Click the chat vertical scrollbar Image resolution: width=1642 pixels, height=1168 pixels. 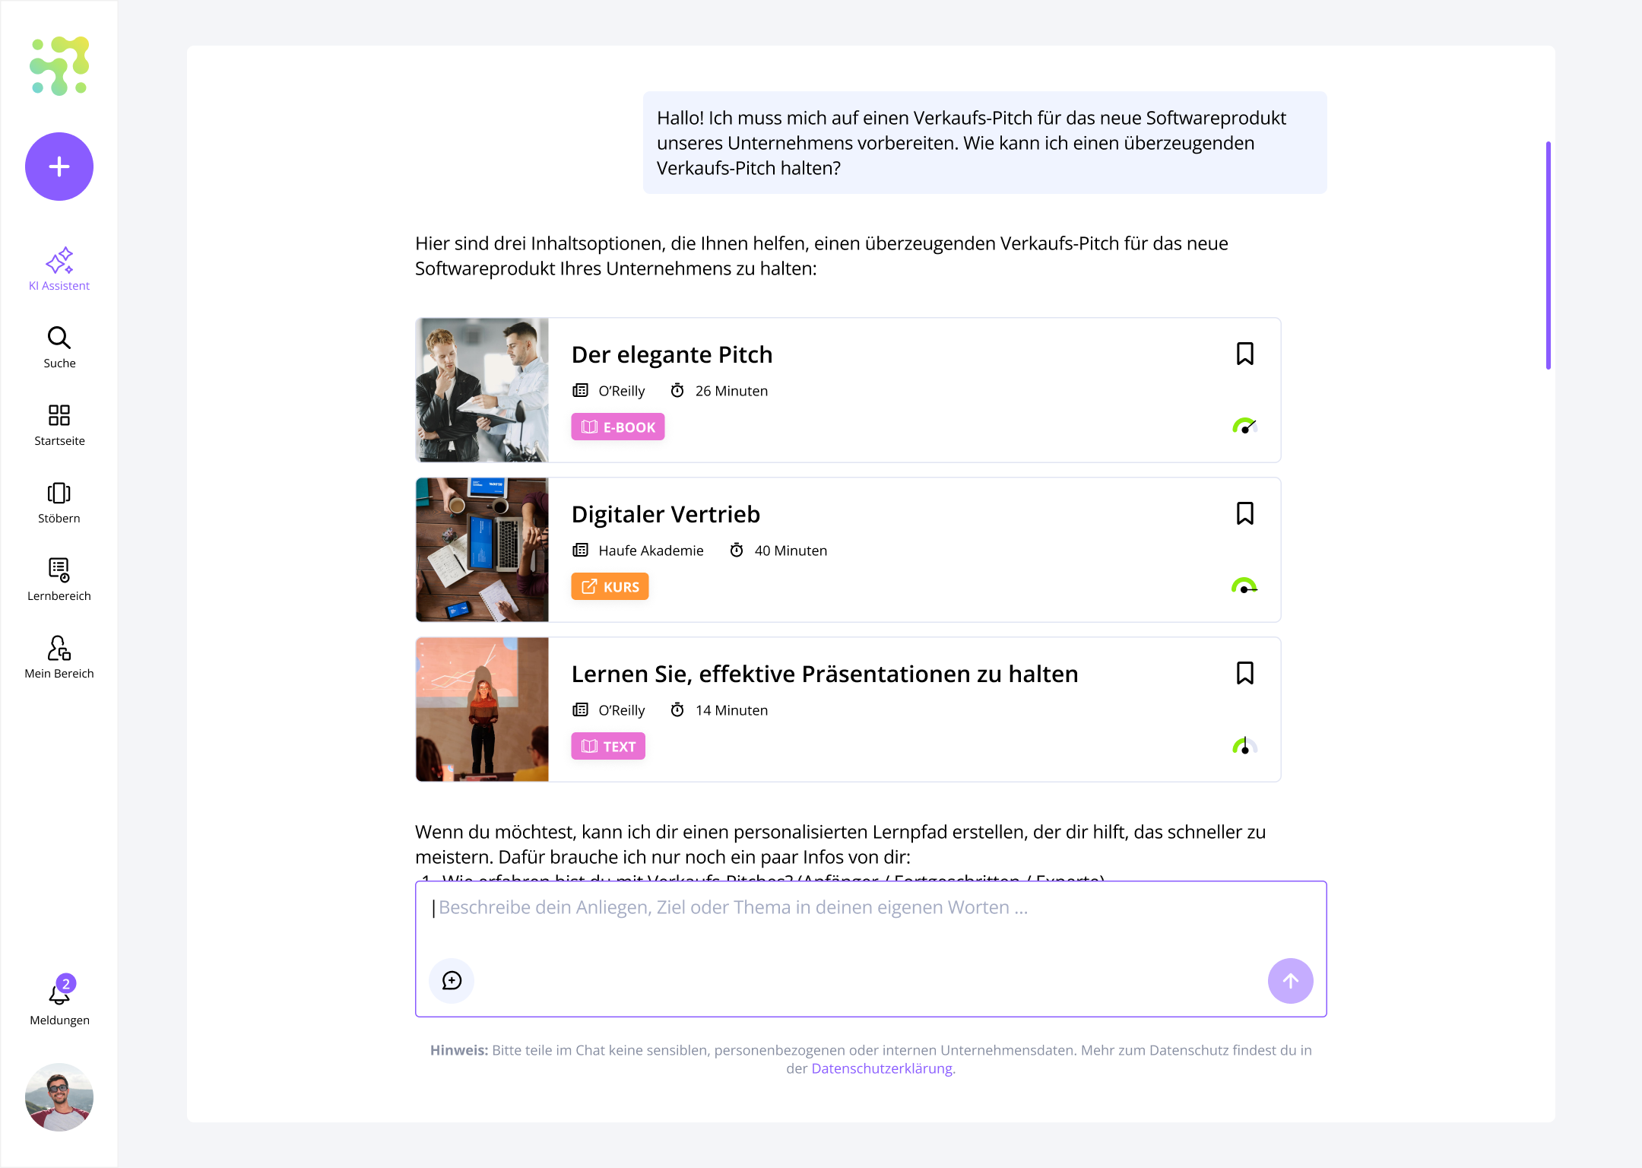point(1548,255)
